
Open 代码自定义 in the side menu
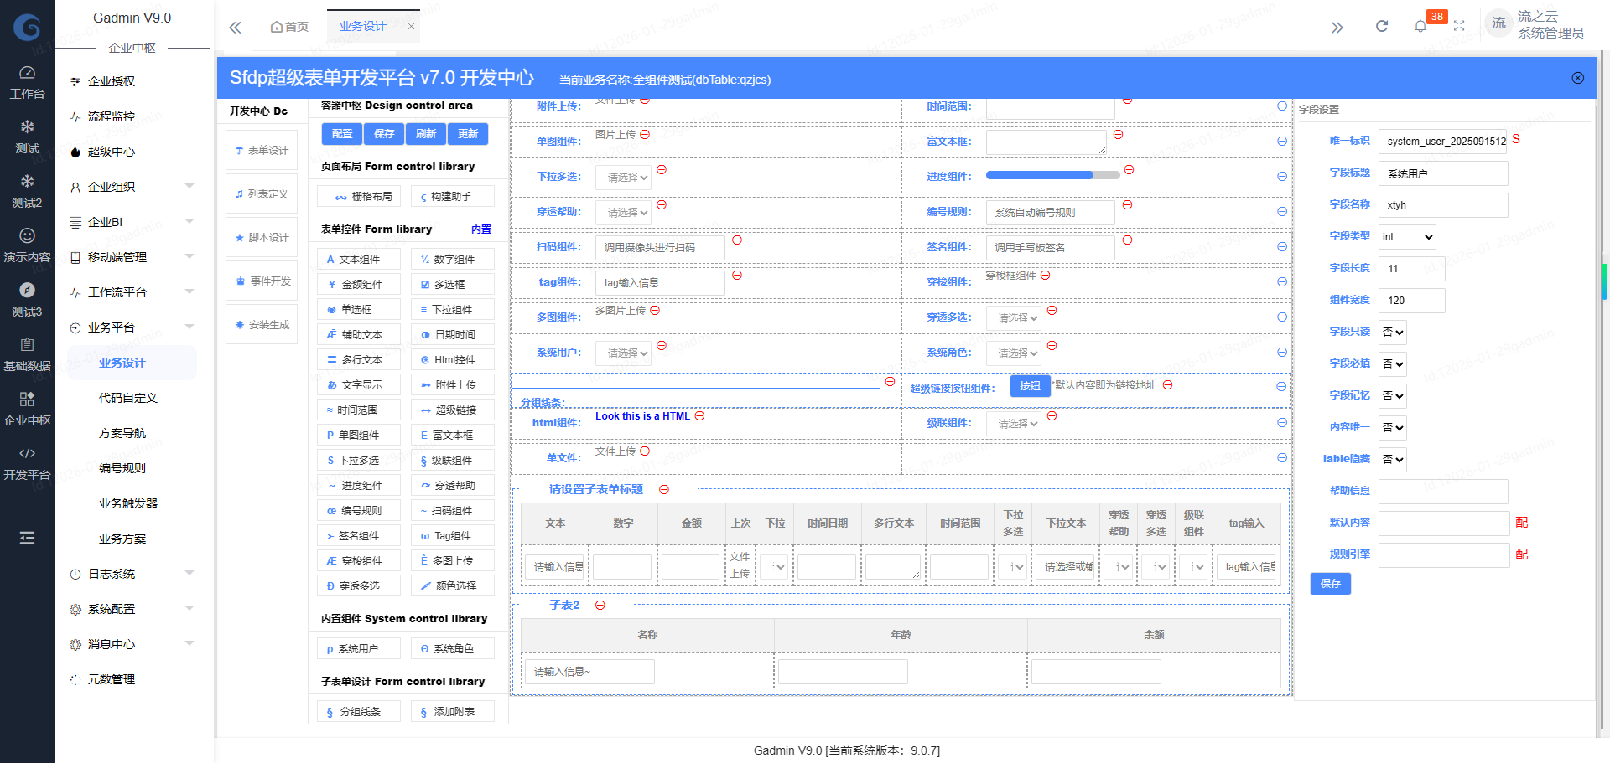[127, 398]
